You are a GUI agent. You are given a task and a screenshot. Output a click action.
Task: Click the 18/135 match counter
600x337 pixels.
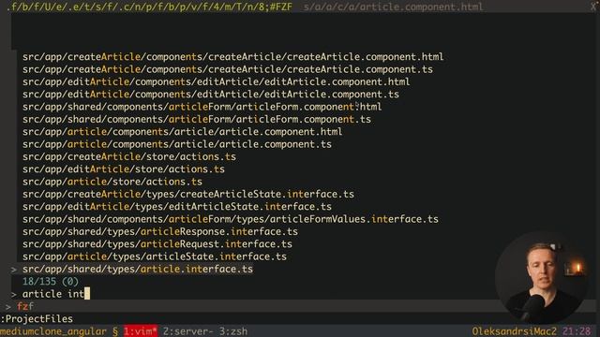[50, 282]
